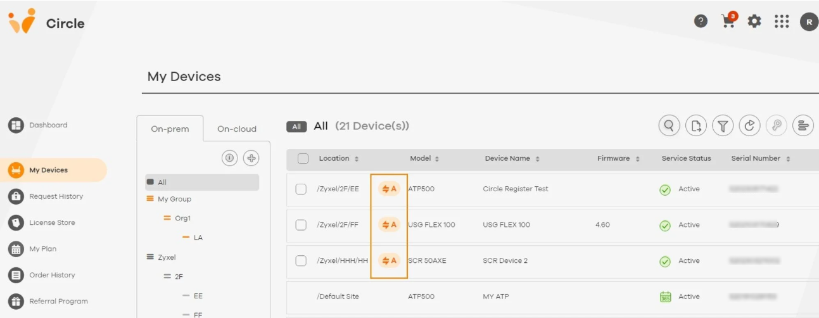Select My Group in the tree
819x318 pixels.
pyautogui.click(x=174, y=199)
